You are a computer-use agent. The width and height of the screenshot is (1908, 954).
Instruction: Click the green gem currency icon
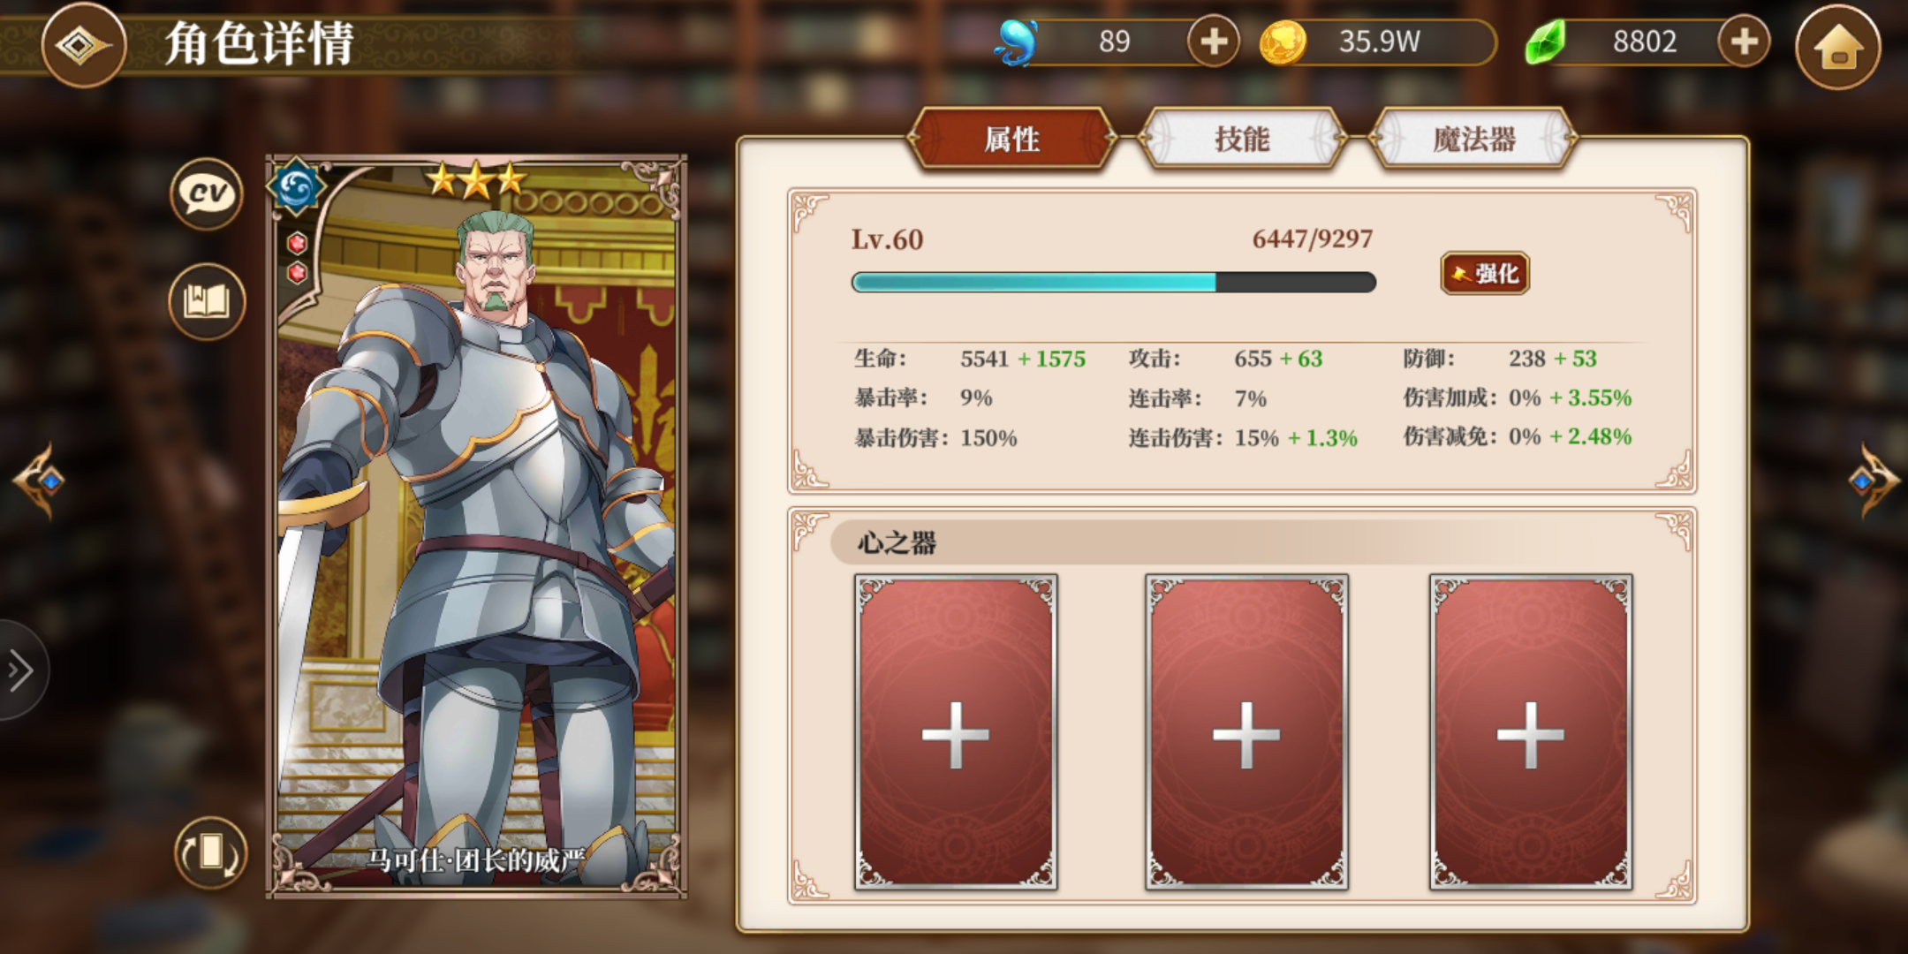1546,42
